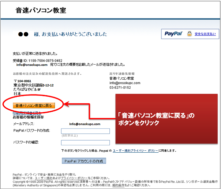Click the 売り手連絡先情報 heading
Screen dimensions: 221x189
coord(122,74)
